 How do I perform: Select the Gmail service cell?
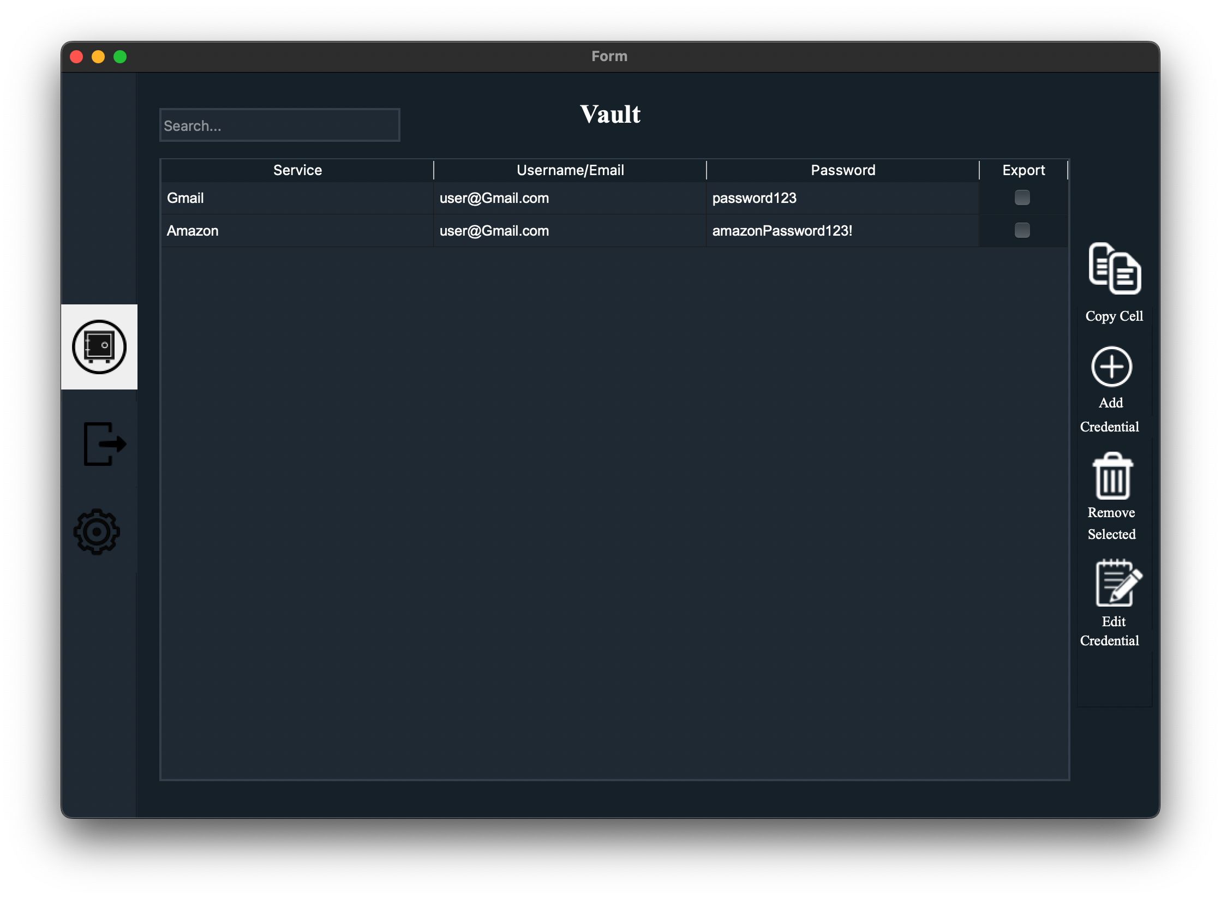(x=297, y=198)
